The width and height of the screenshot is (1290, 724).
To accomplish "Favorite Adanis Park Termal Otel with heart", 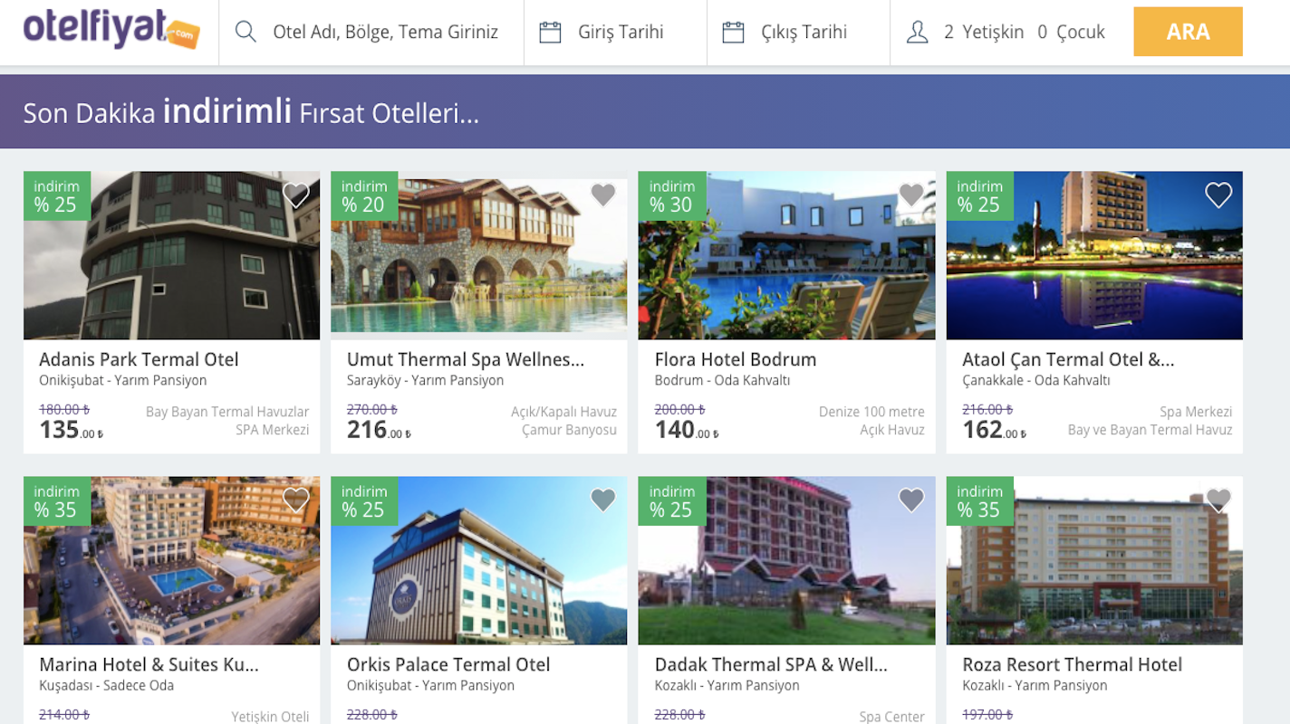I will pyautogui.click(x=295, y=195).
